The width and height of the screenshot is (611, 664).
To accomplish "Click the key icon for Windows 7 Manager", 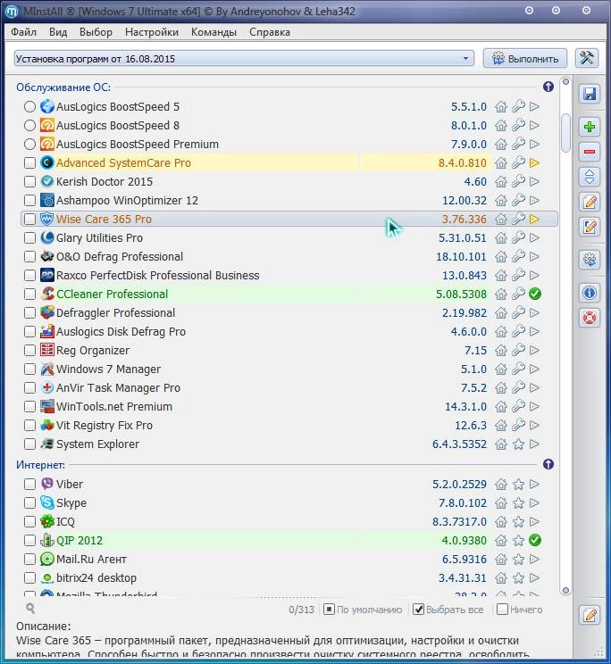I will (518, 369).
